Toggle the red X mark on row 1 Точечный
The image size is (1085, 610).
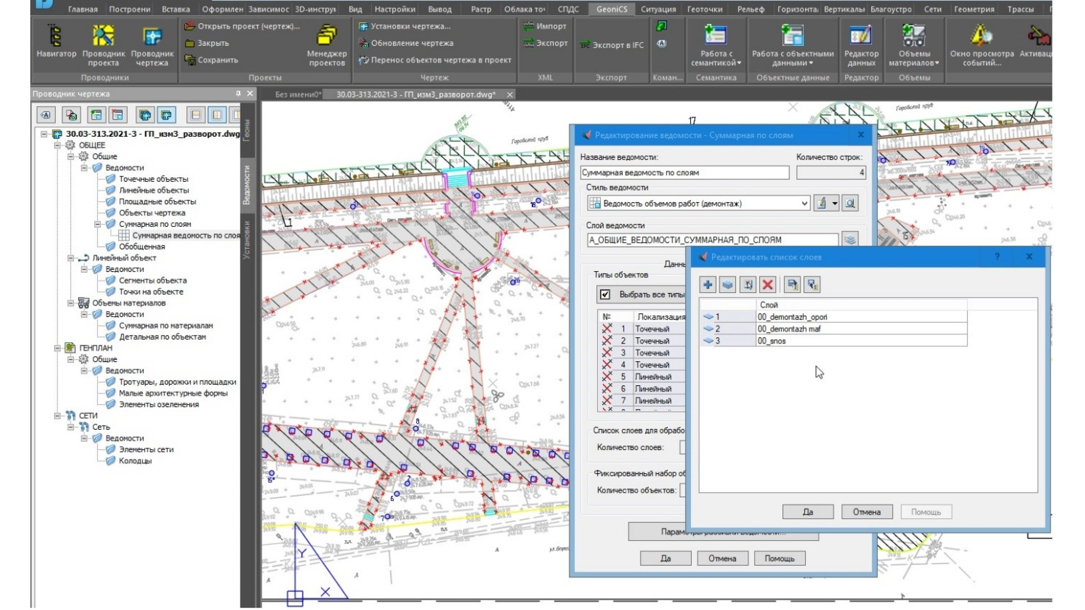(x=606, y=329)
